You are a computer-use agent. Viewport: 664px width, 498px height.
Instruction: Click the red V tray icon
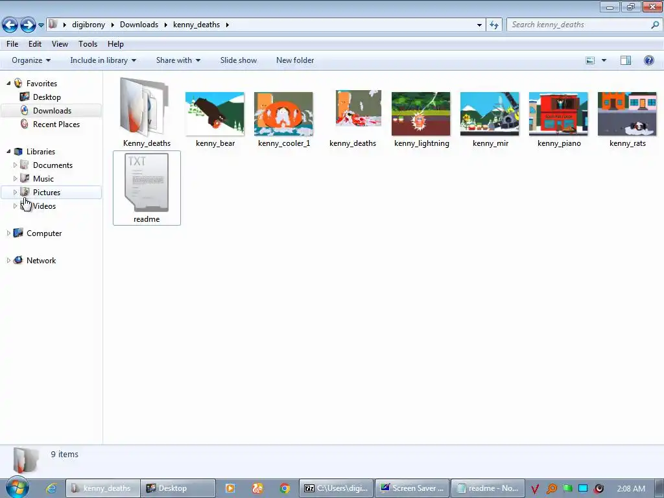[x=535, y=489]
